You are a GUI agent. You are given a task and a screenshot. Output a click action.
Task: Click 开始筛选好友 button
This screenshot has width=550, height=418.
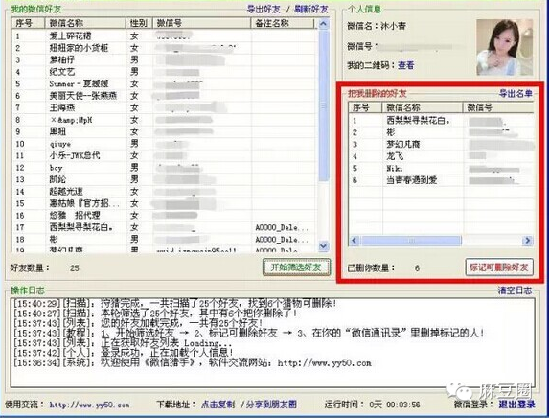click(x=296, y=267)
